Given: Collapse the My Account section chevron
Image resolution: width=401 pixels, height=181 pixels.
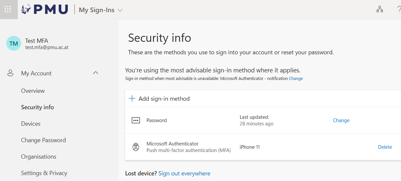Looking at the screenshot, I should coord(96,73).
